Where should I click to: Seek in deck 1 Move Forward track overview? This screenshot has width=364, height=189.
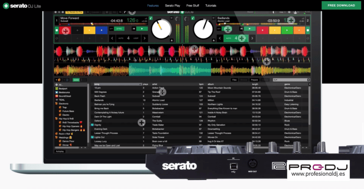click(104, 24)
